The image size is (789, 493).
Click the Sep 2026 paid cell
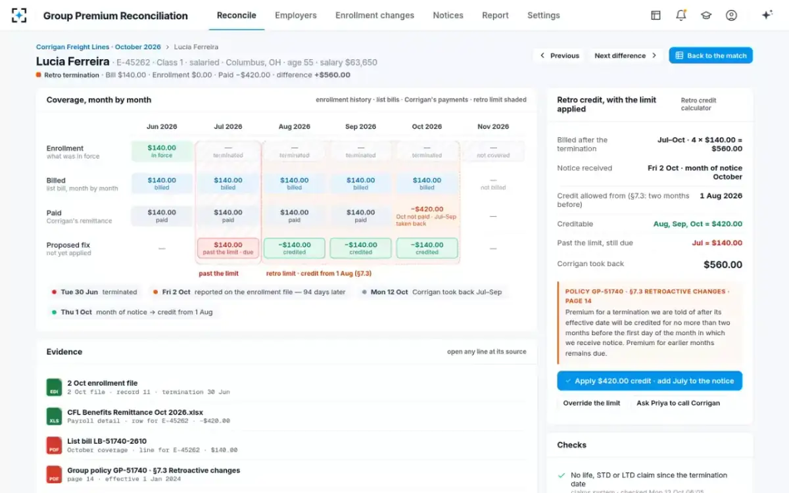tap(360, 216)
